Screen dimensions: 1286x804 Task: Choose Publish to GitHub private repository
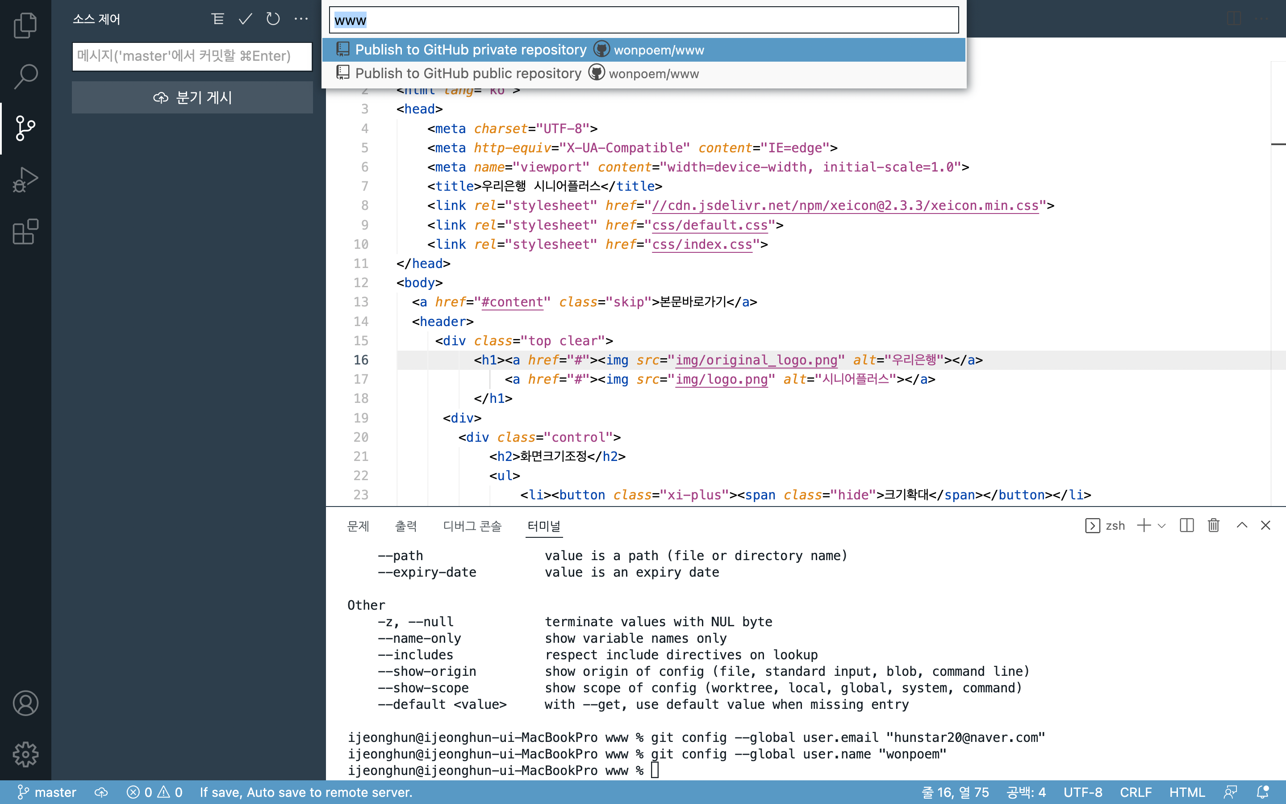pos(643,50)
